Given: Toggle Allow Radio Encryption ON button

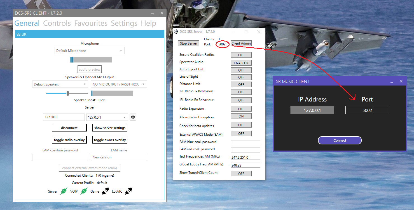Looking at the screenshot, I should [x=241, y=116].
